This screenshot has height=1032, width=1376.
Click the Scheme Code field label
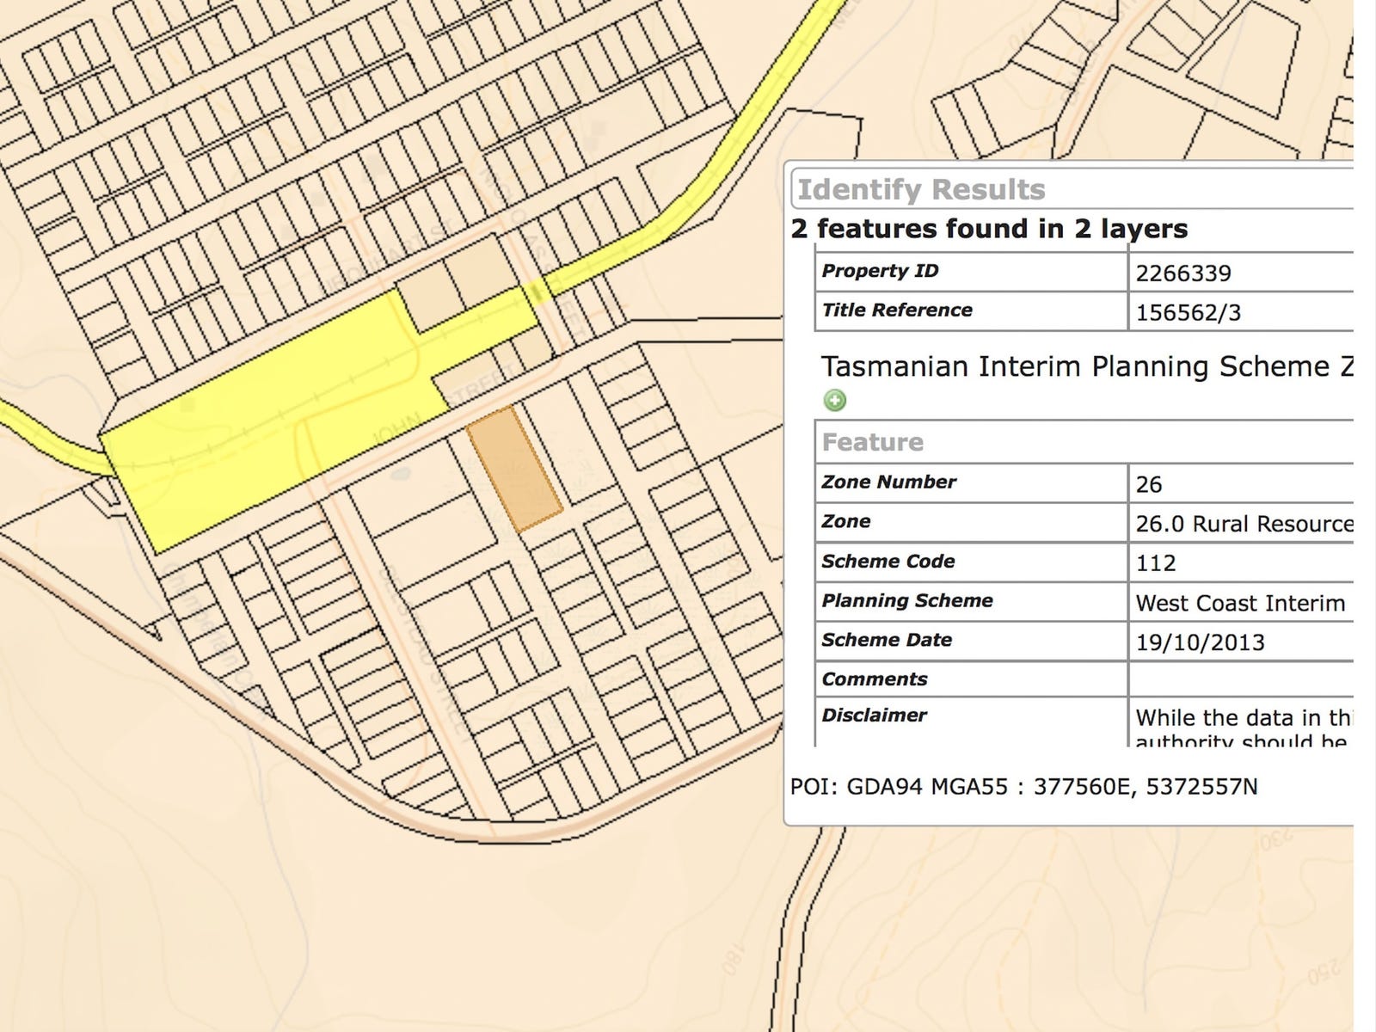pyautogui.click(x=888, y=561)
